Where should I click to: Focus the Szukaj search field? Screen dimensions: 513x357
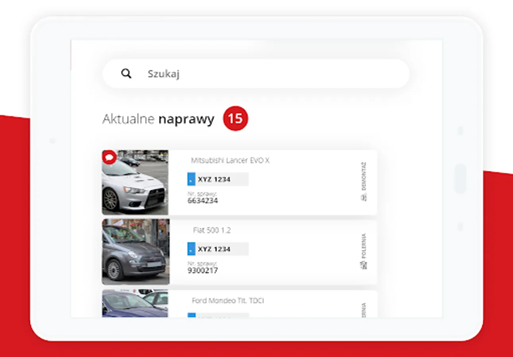(256, 74)
